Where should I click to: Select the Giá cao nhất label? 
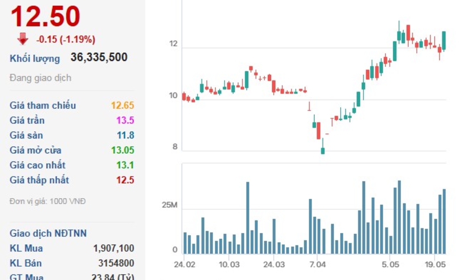pyautogui.click(x=37, y=165)
